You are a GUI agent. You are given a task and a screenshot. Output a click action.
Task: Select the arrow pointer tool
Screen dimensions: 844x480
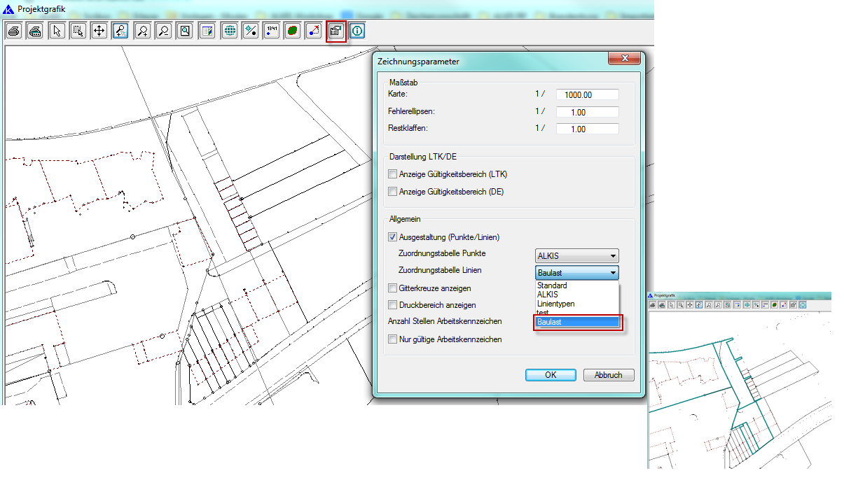click(x=57, y=31)
